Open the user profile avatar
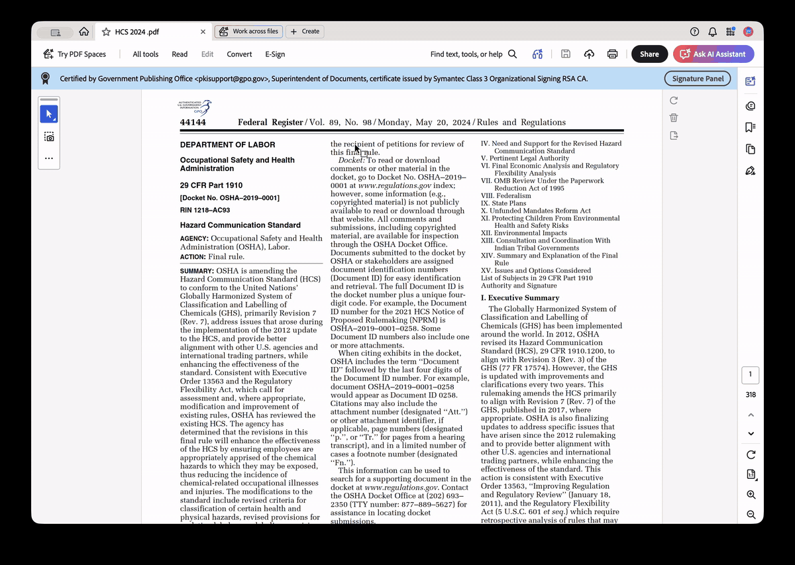The height and width of the screenshot is (565, 795). point(748,32)
